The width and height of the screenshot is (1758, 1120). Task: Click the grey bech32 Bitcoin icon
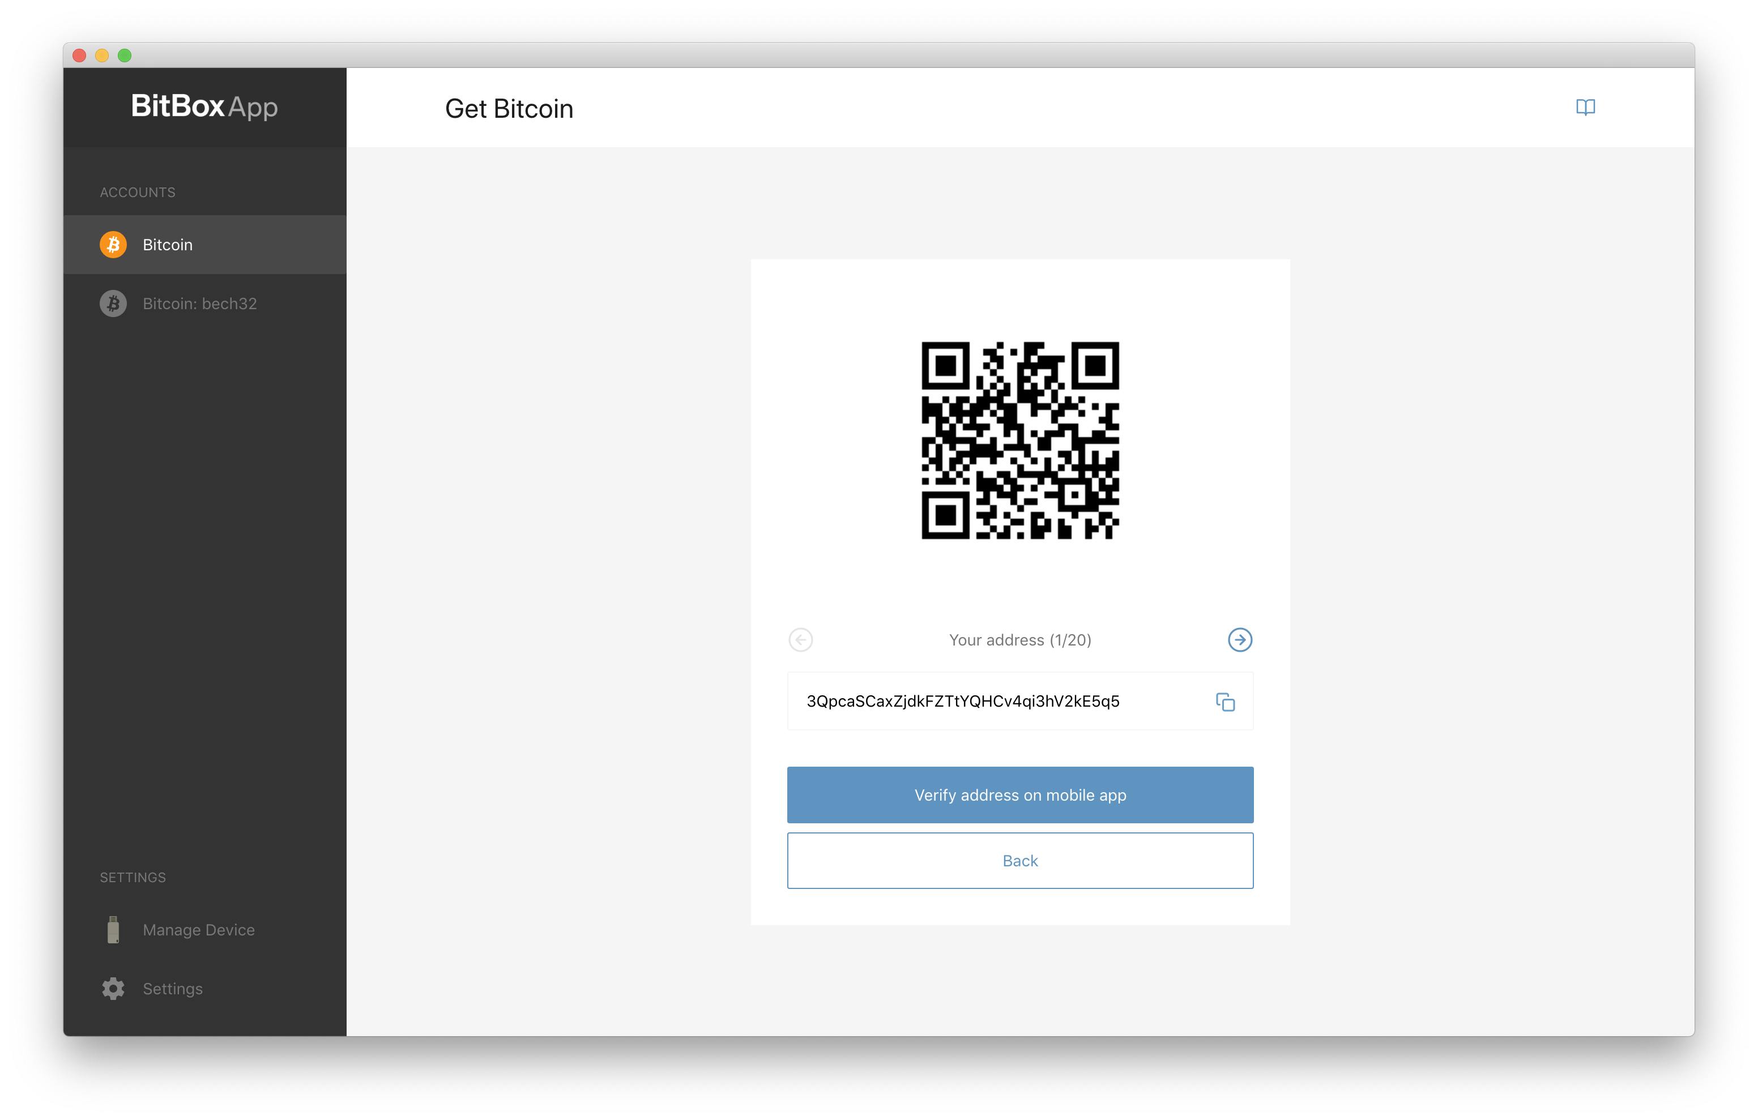tap(113, 303)
